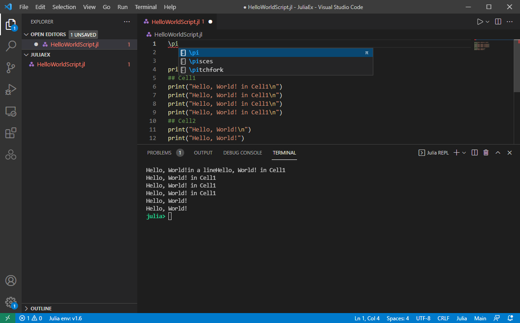Open the Go menu
The width and height of the screenshot is (520, 323).
107,7
